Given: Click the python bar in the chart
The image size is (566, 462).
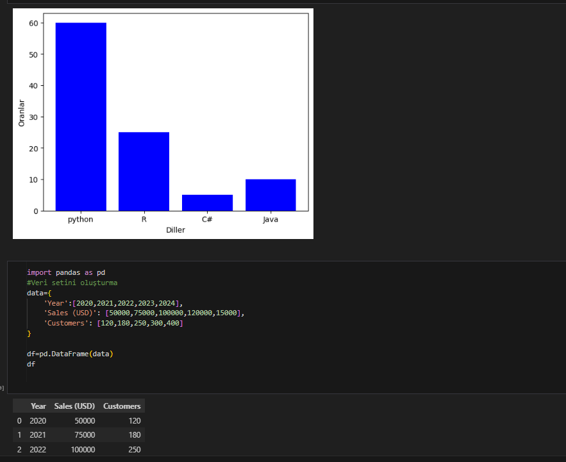Looking at the screenshot, I should point(81,117).
